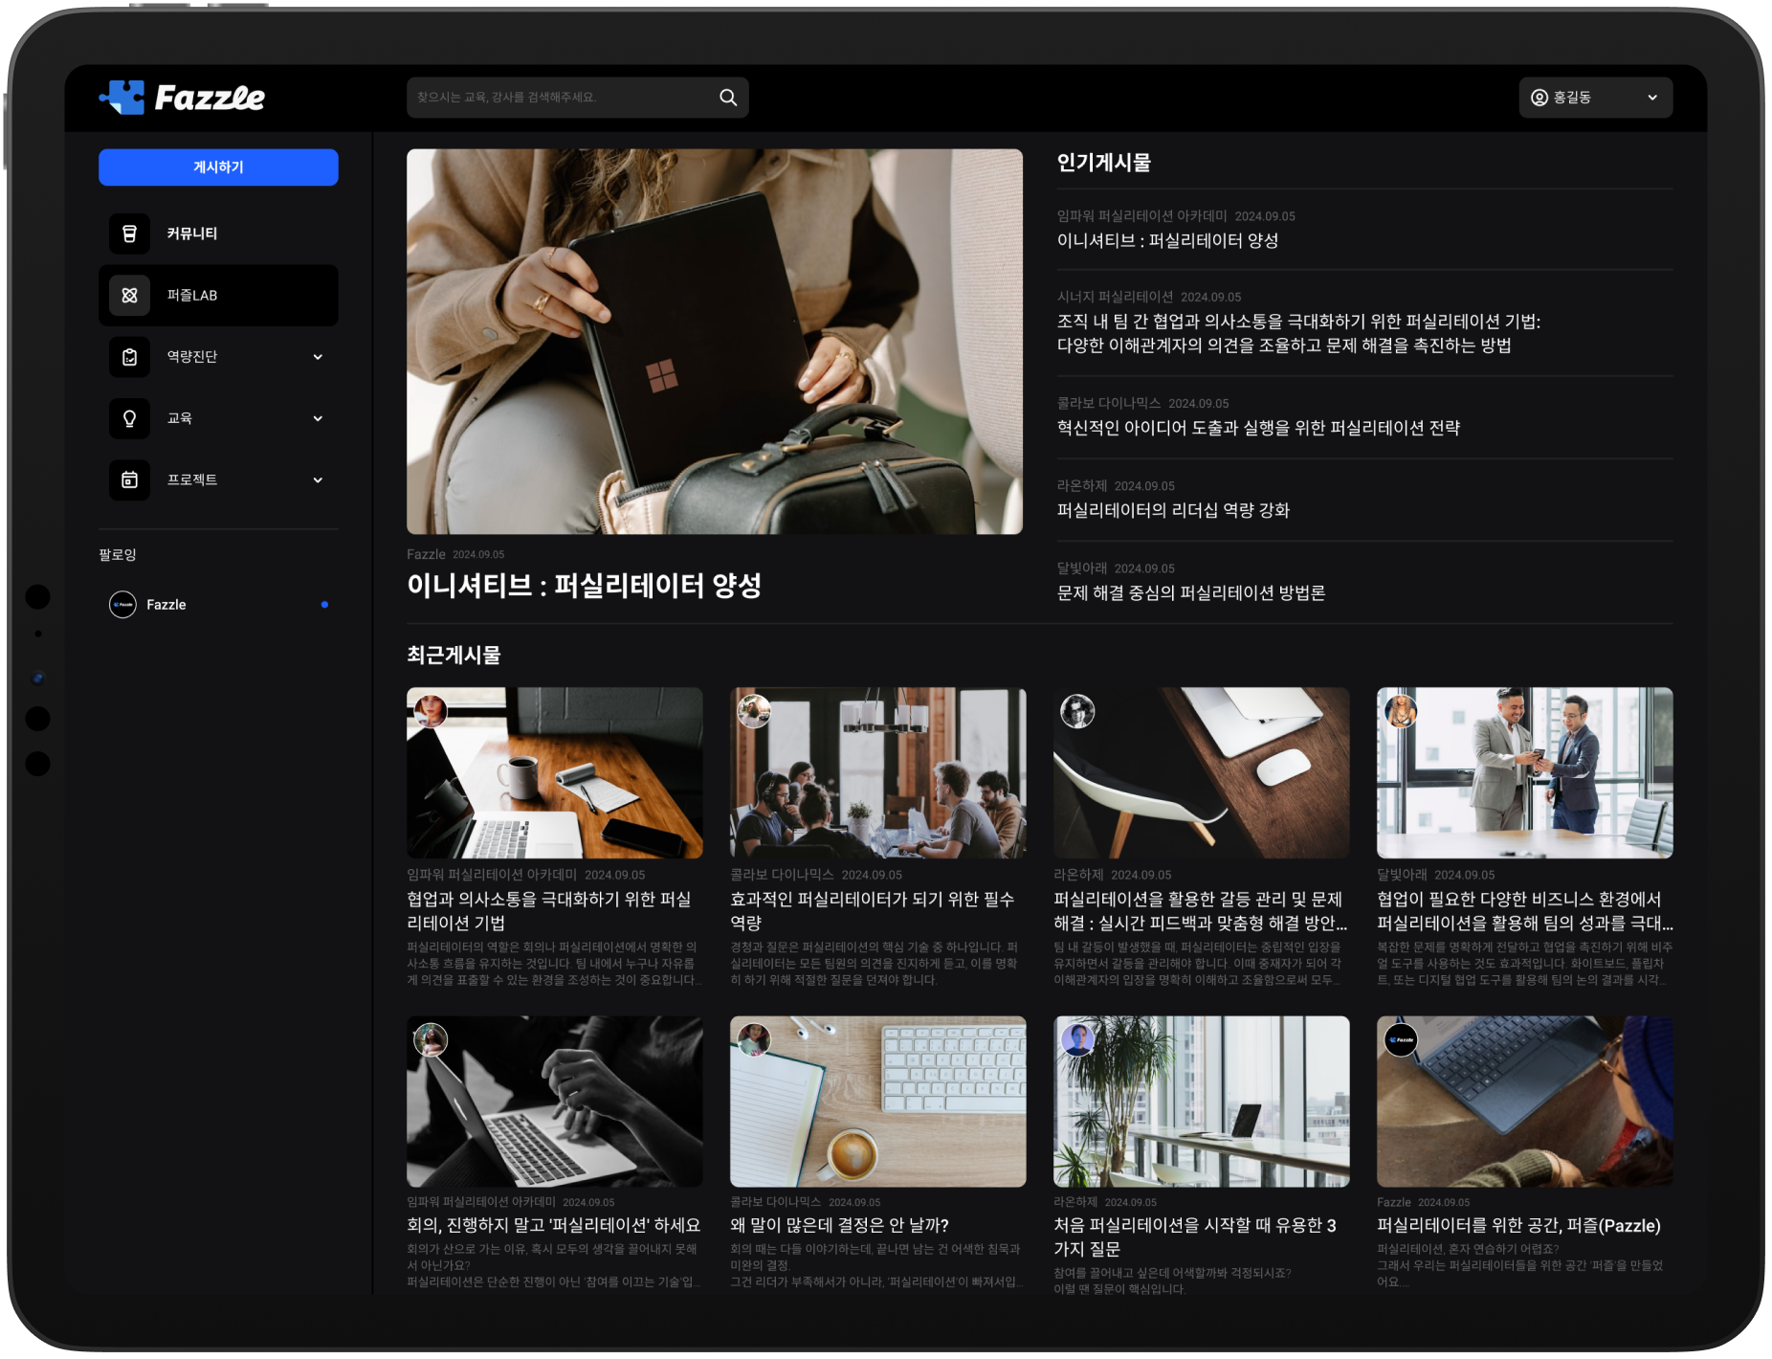Click author 시너지 퍼실리테이션 in popular posts
The height and width of the screenshot is (1359, 1772).
[x=1115, y=298]
